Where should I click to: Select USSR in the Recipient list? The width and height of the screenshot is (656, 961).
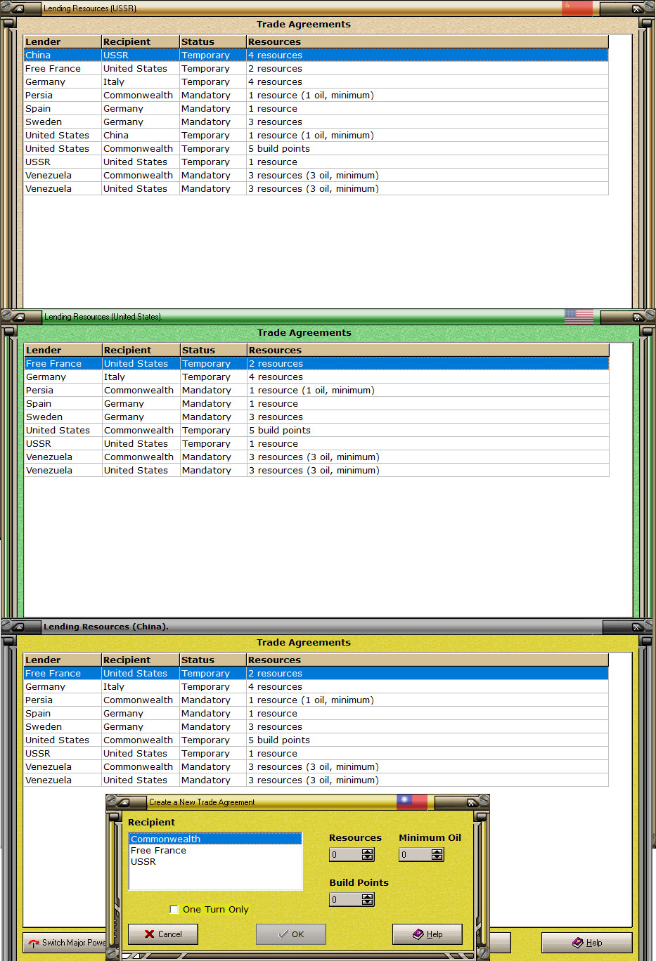click(215, 861)
